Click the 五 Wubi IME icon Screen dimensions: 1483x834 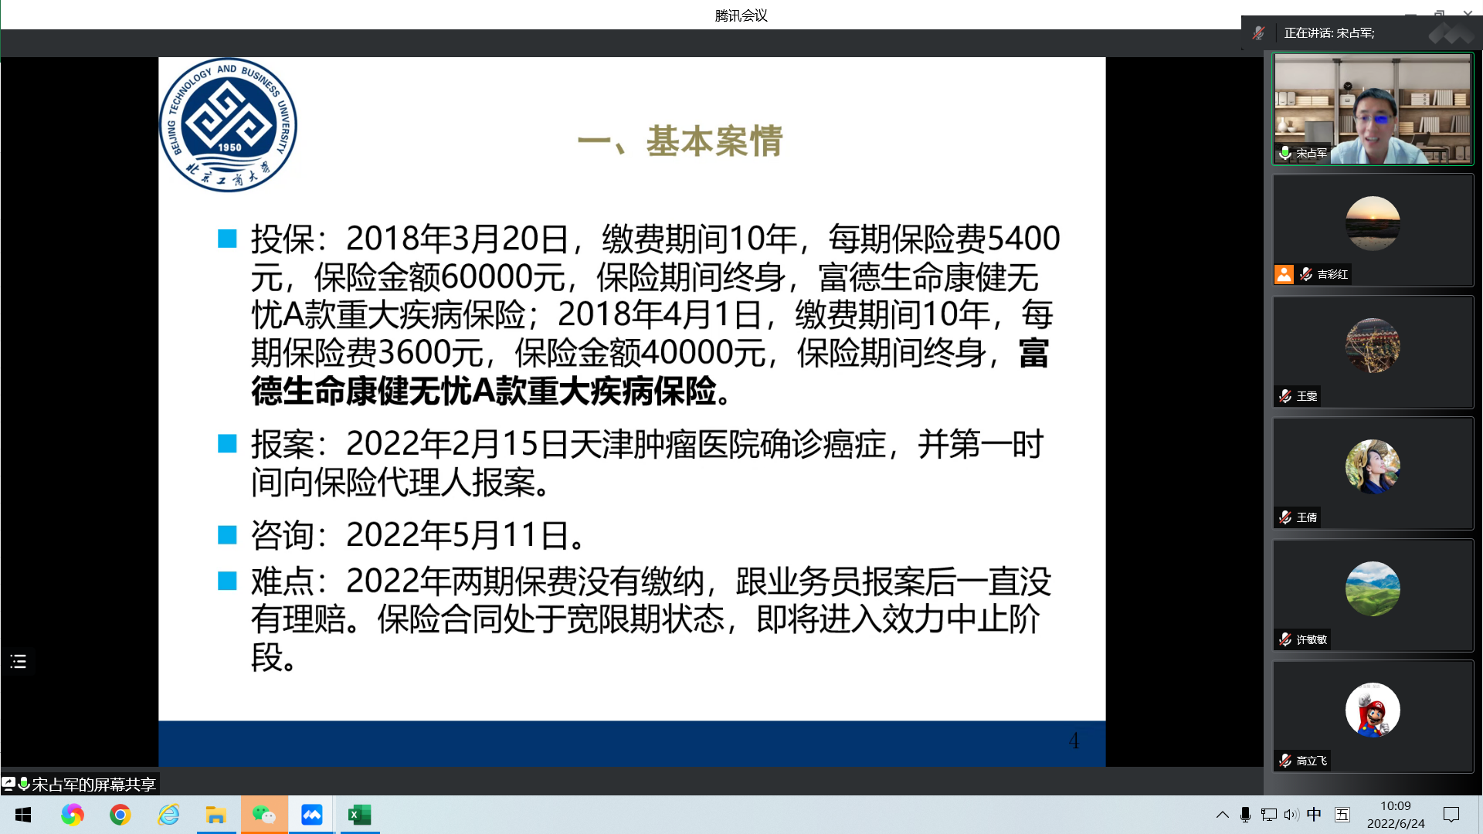[x=1342, y=815]
